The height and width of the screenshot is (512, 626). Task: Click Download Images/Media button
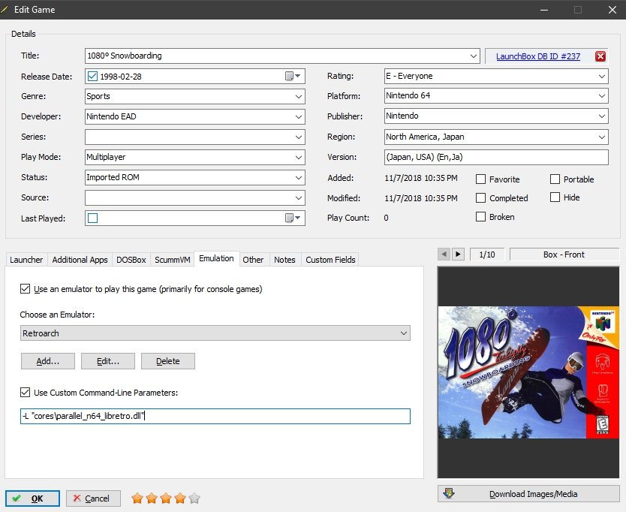528,494
